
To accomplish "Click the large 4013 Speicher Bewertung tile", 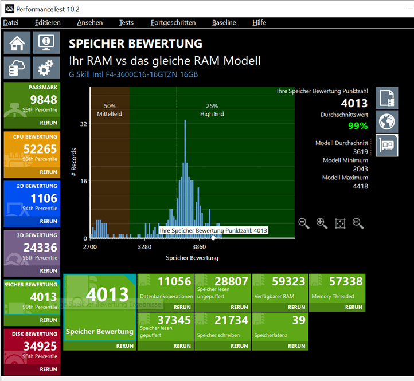I will pos(100,308).
